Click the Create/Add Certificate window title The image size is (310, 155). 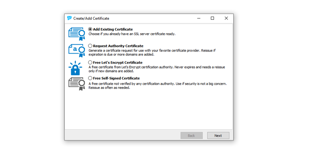click(x=91, y=18)
